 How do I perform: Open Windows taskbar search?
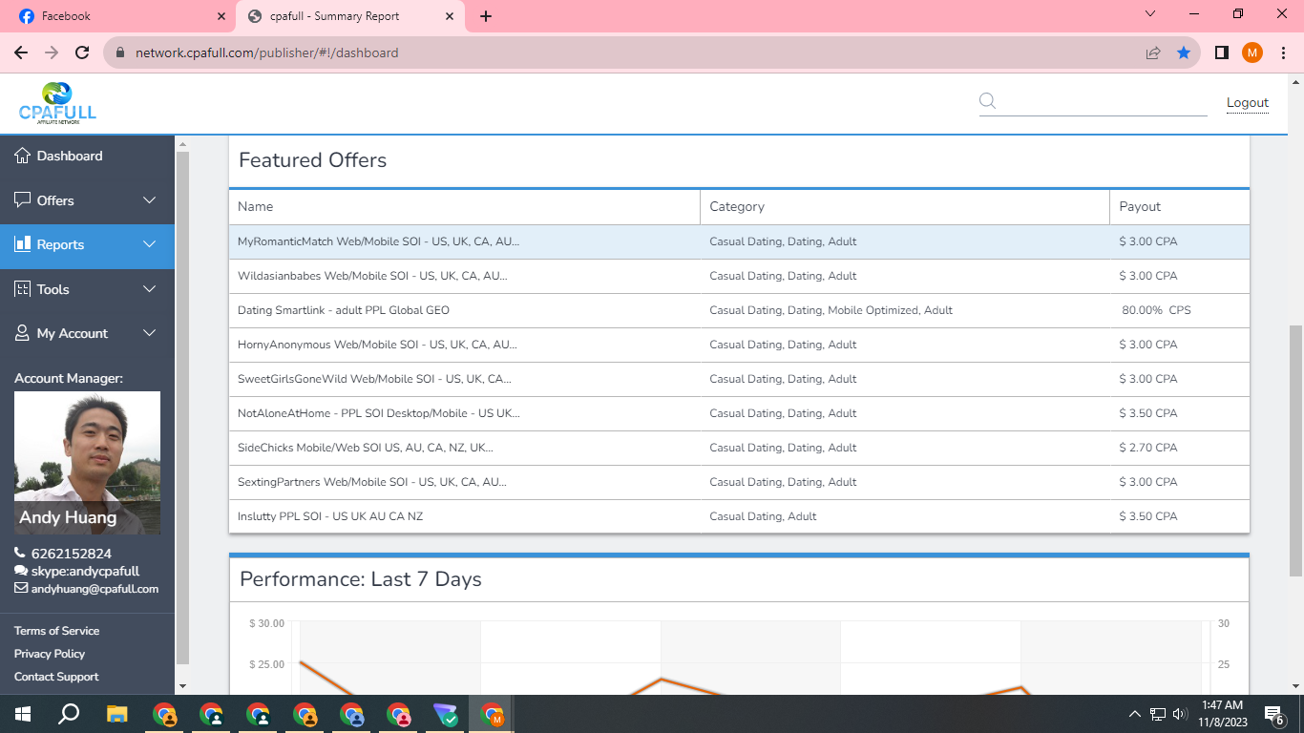point(69,714)
